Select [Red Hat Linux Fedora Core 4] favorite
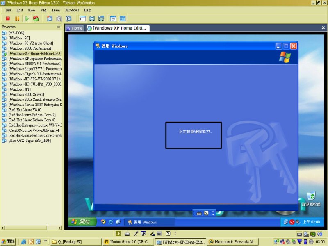Image resolution: width=328 pixels, height=246 pixels. [32, 120]
